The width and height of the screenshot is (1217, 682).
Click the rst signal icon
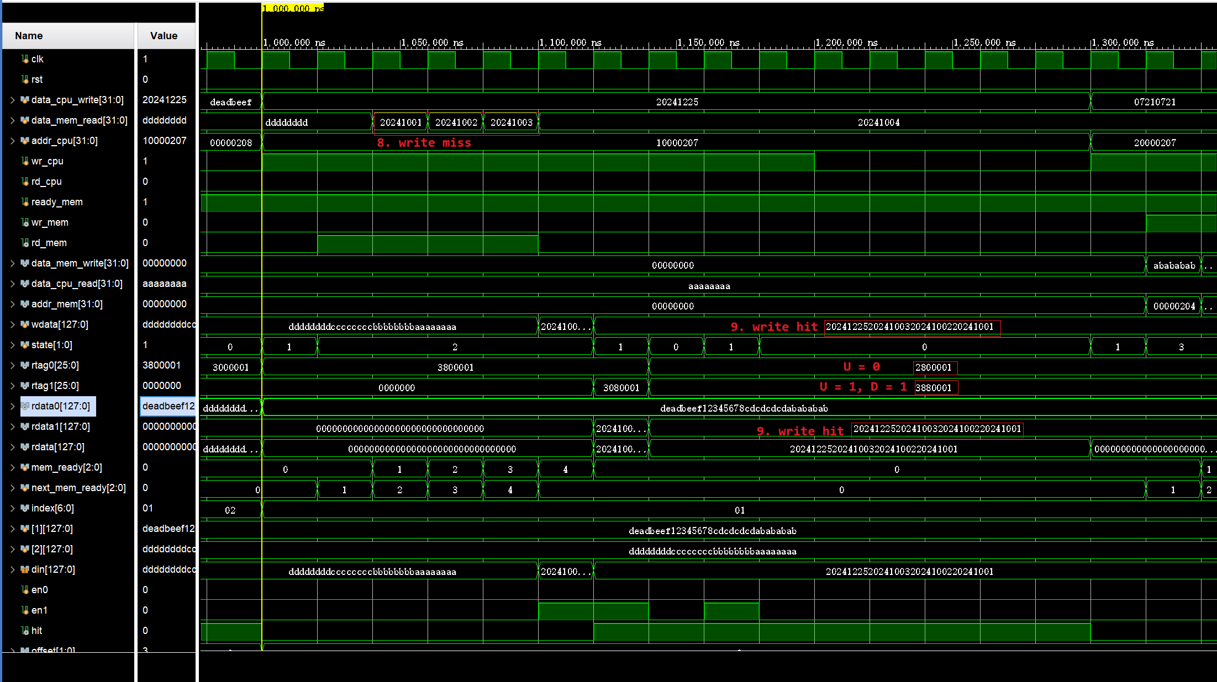25,79
